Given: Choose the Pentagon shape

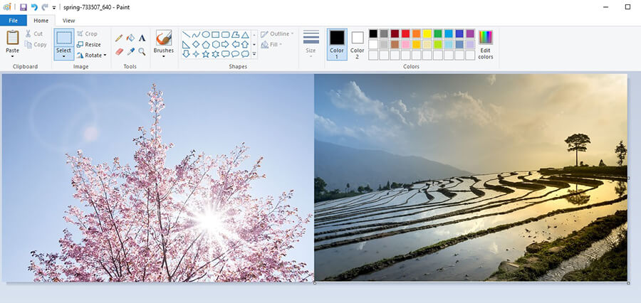Looking at the screenshot, I should pyautogui.click(x=206, y=44).
